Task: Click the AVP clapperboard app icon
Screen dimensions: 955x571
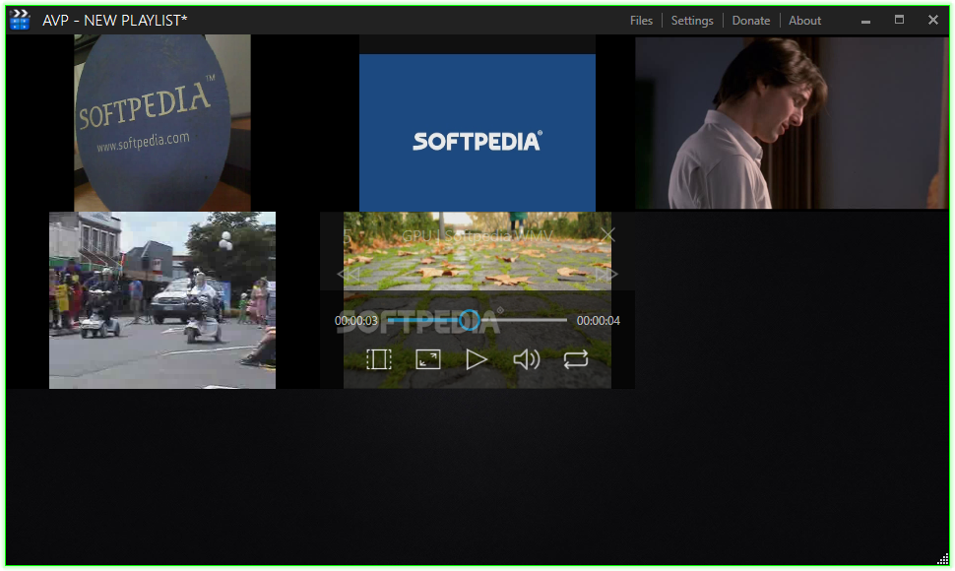Action: pos(20,20)
